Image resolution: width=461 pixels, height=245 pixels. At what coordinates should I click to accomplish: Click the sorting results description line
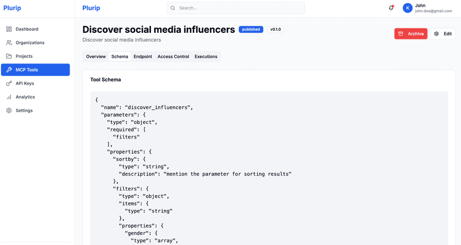coord(205,174)
